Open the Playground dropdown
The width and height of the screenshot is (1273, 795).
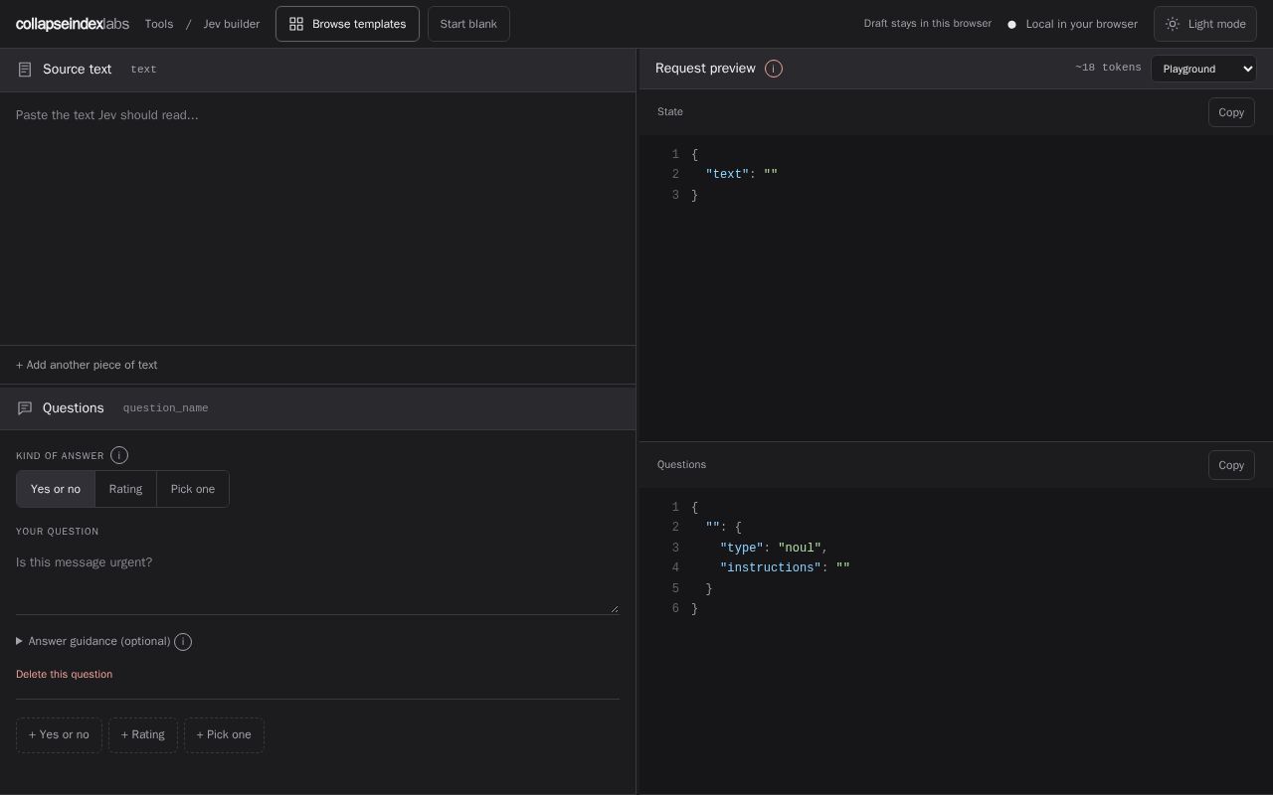click(1203, 69)
